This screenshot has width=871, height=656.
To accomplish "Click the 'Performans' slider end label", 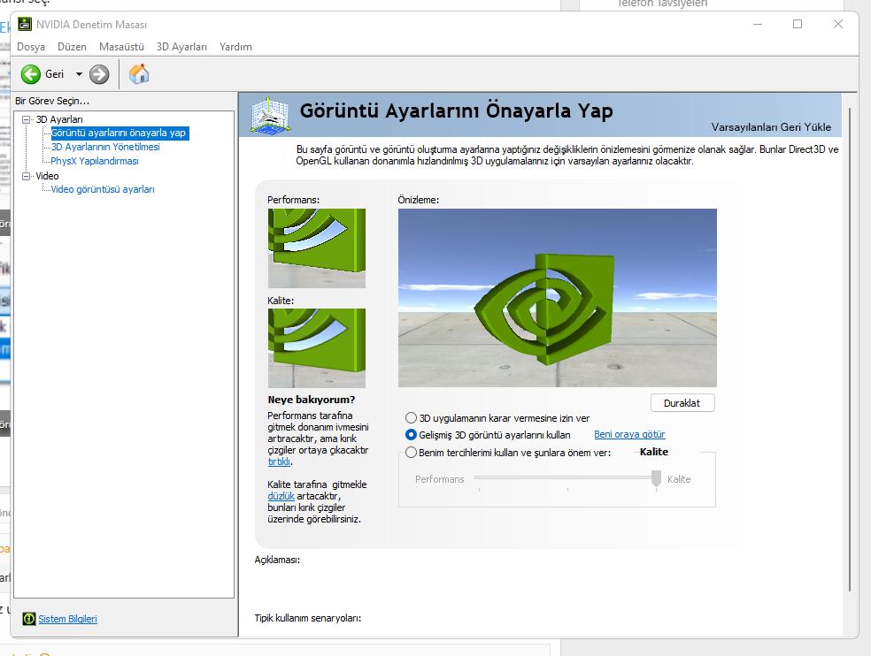I will (439, 479).
